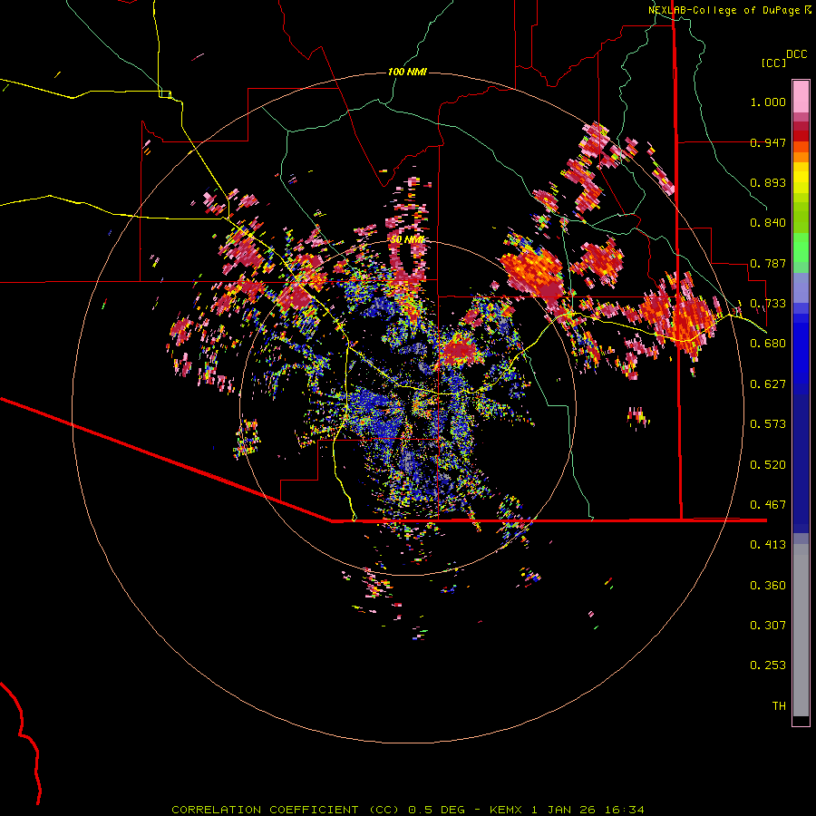816x816 pixels.
Task: Click the 0.947 color scale value
Action: 768,142
